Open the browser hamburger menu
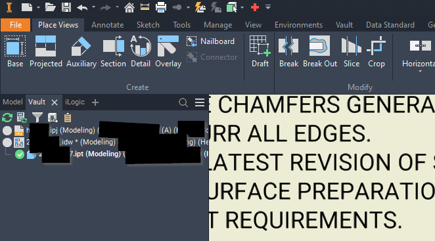Image resolution: width=435 pixels, height=241 pixels. click(x=200, y=102)
